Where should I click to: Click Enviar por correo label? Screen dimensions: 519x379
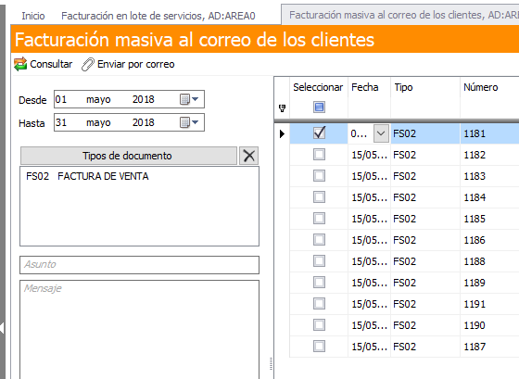[x=135, y=64]
